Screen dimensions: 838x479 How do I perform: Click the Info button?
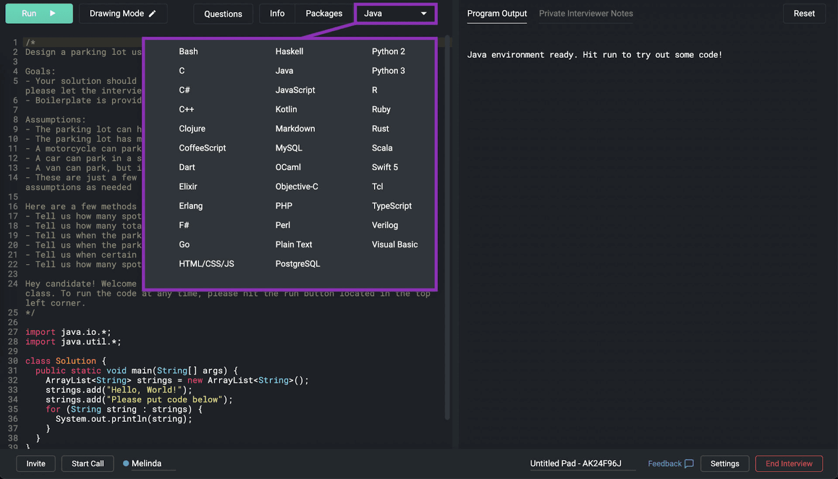(277, 14)
